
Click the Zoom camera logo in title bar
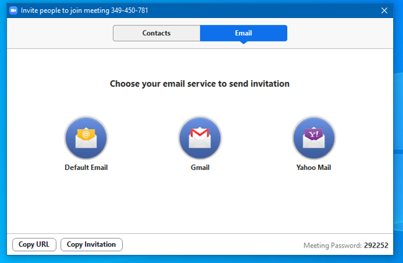coord(14,11)
